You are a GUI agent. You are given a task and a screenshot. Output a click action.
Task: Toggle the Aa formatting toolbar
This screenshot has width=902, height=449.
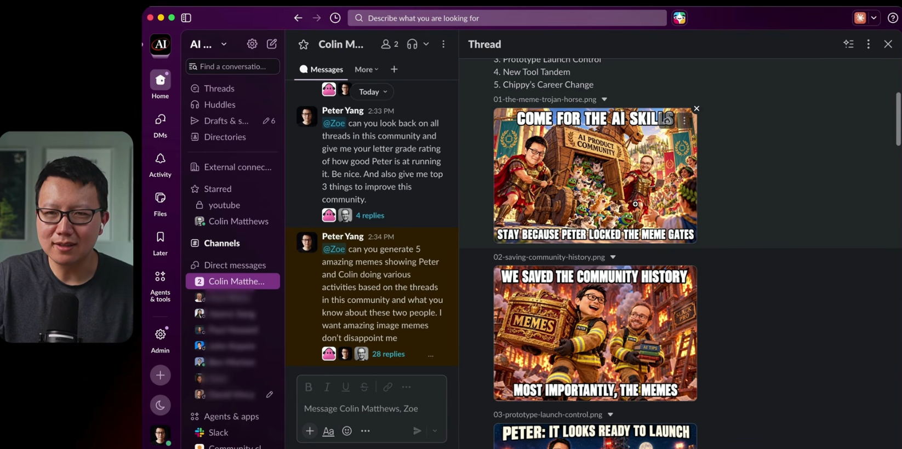tap(328, 431)
